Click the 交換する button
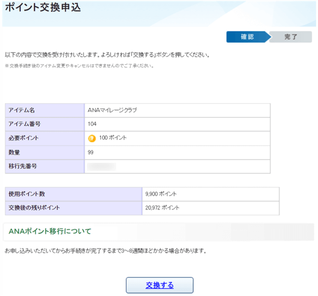This screenshot has width=318, height=296. pyautogui.click(x=159, y=285)
